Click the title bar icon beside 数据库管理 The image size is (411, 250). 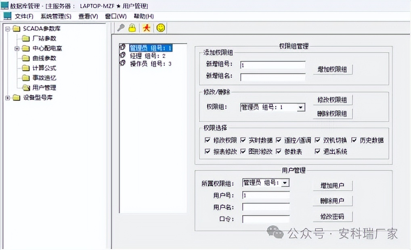coord(4,5)
